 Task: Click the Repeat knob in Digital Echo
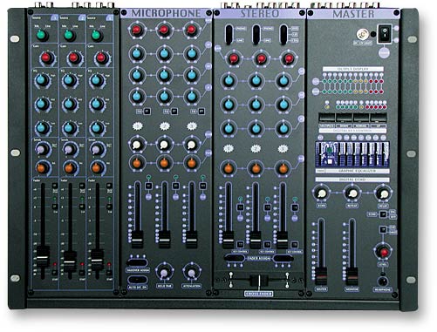(x=352, y=193)
